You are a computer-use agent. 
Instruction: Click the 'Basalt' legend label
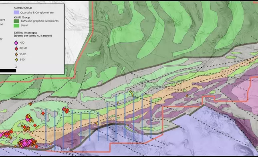click(24, 25)
